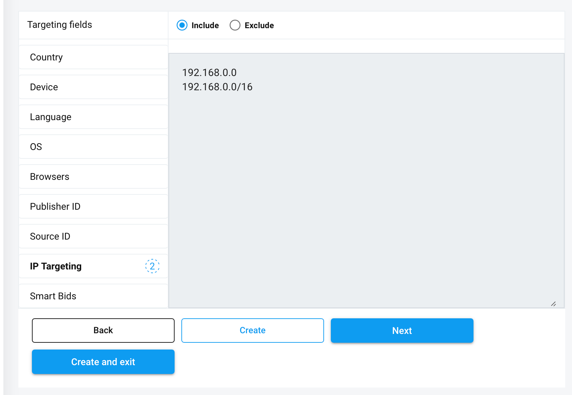Viewport: 572px width, 395px height.
Task: Click Create and exit
Action: [x=103, y=362]
